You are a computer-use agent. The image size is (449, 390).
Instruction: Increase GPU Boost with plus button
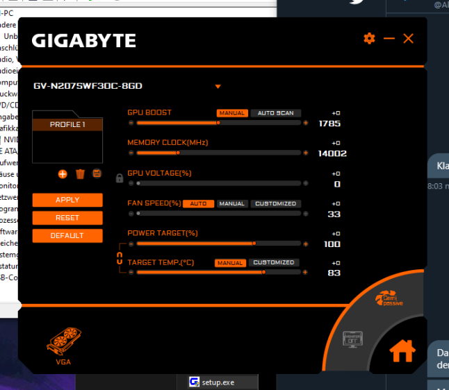306,123
